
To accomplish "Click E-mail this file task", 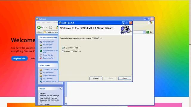I will click(x=48, y=55).
